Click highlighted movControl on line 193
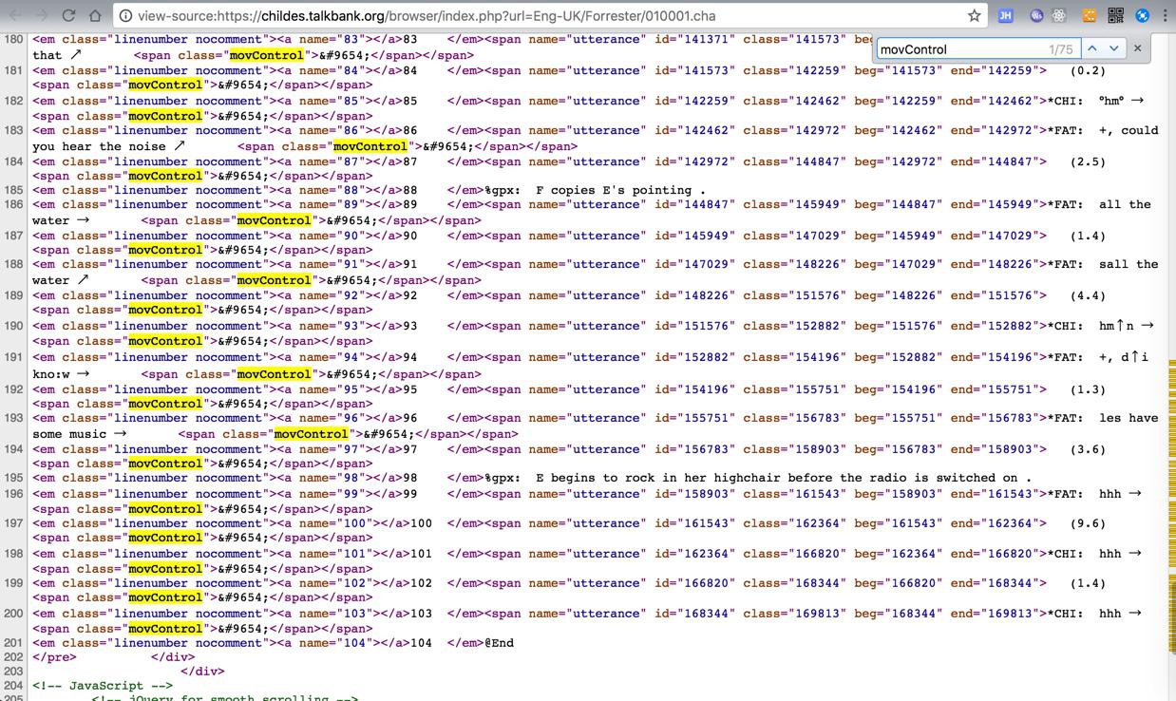The image size is (1176, 701). [312, 434]
